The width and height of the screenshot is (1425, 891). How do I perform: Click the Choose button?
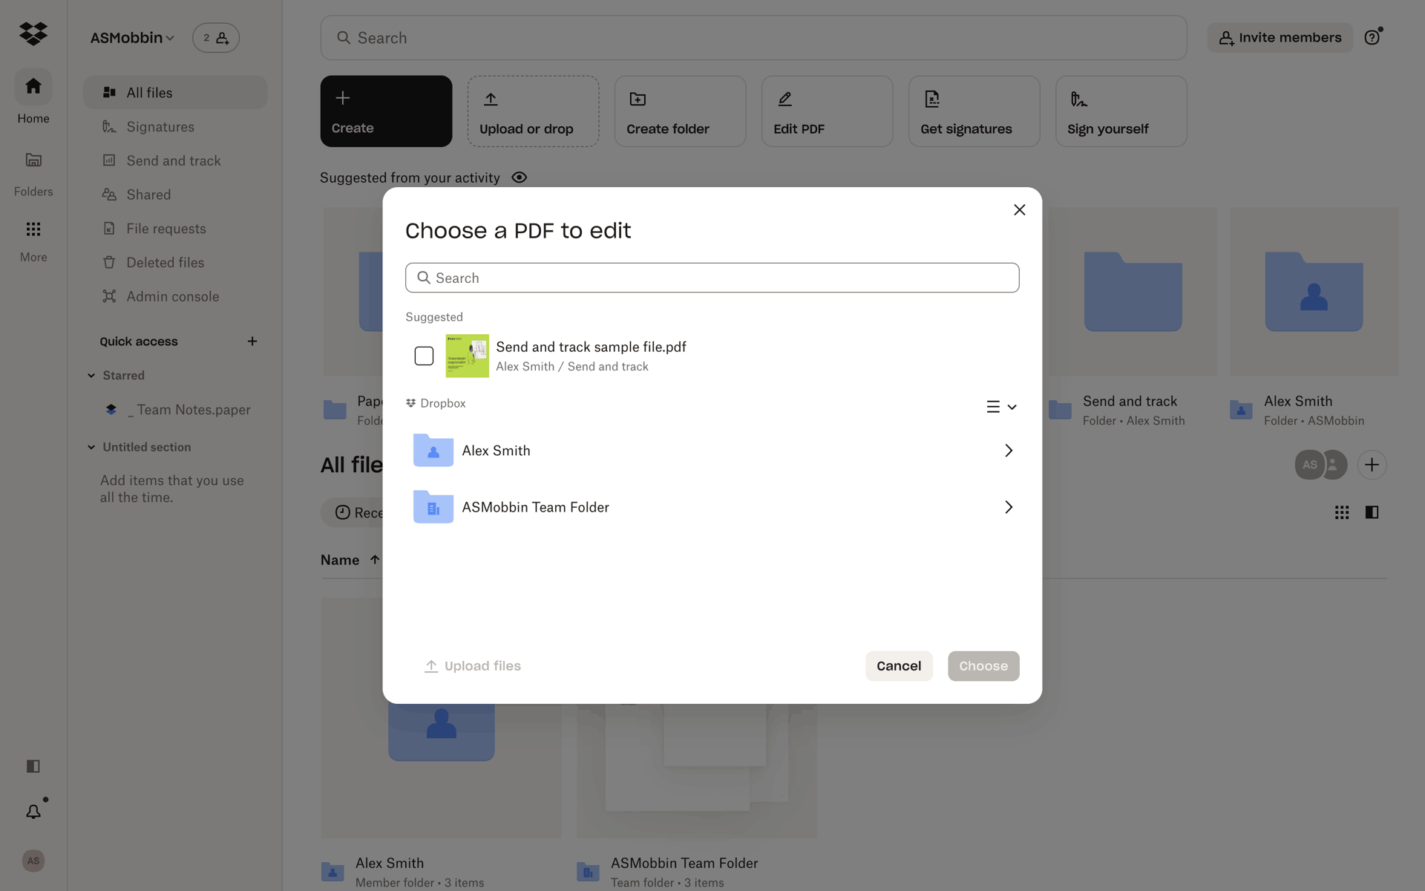point(983,666)
